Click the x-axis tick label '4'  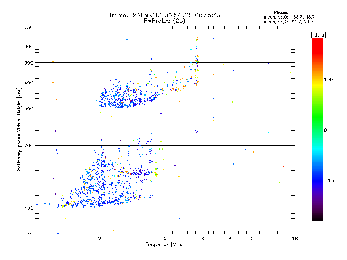(165, 239)
